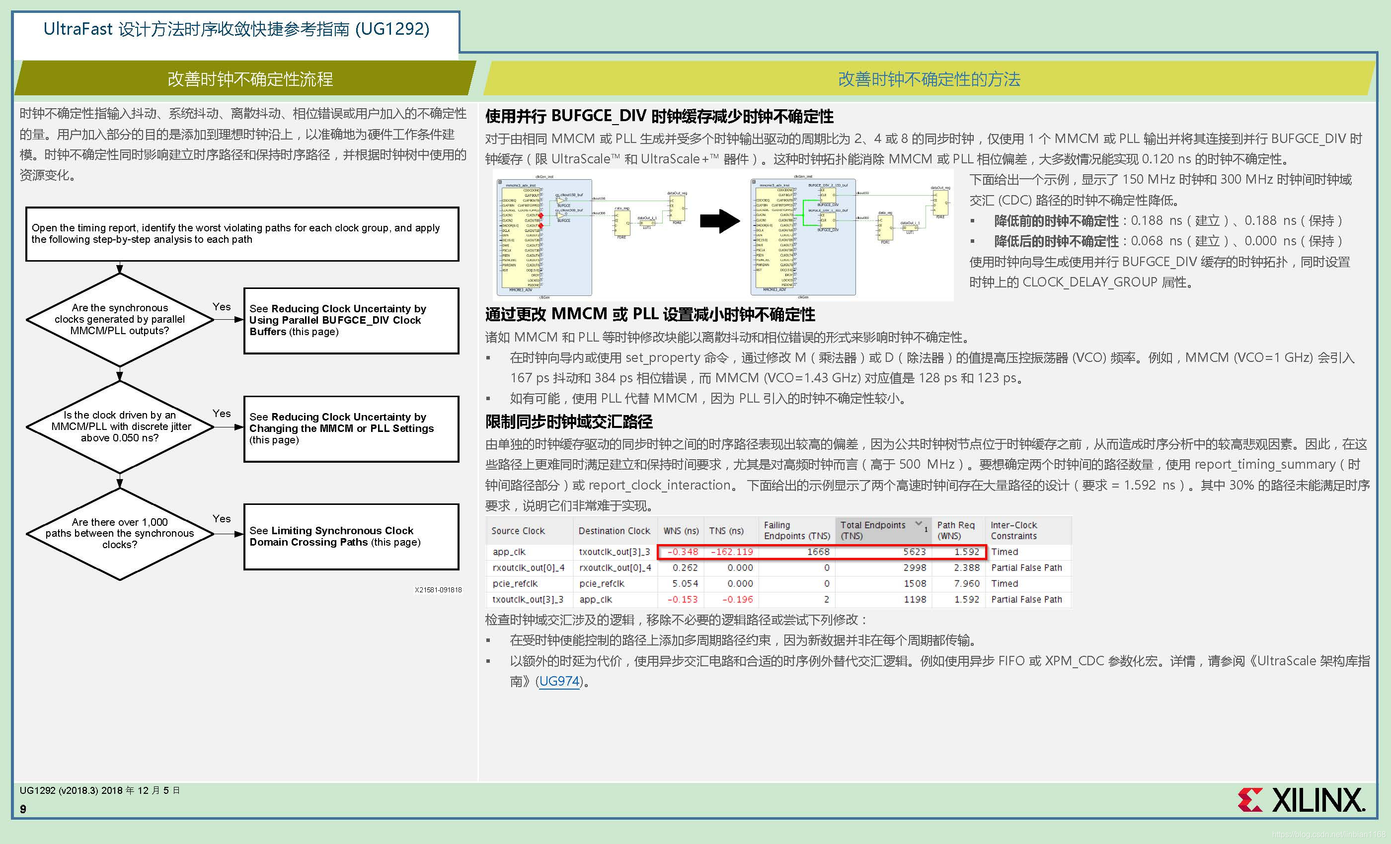This screenshot has width=1391, height=844.
Task: Click the parallel MMCM/PLL outputs decision diamond
Action: tap(120, 319)
